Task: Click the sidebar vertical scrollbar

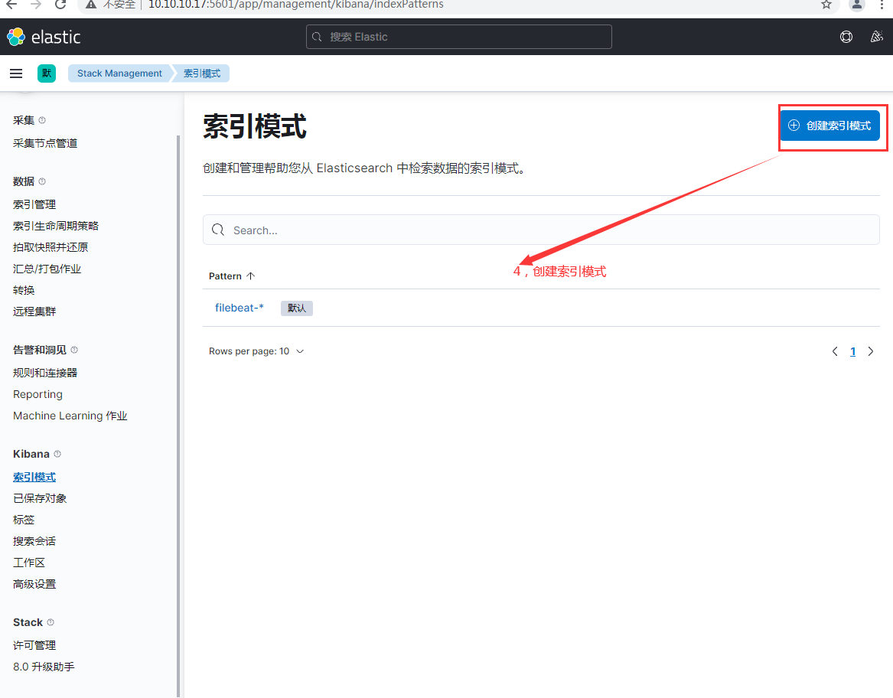Action: 178,416
